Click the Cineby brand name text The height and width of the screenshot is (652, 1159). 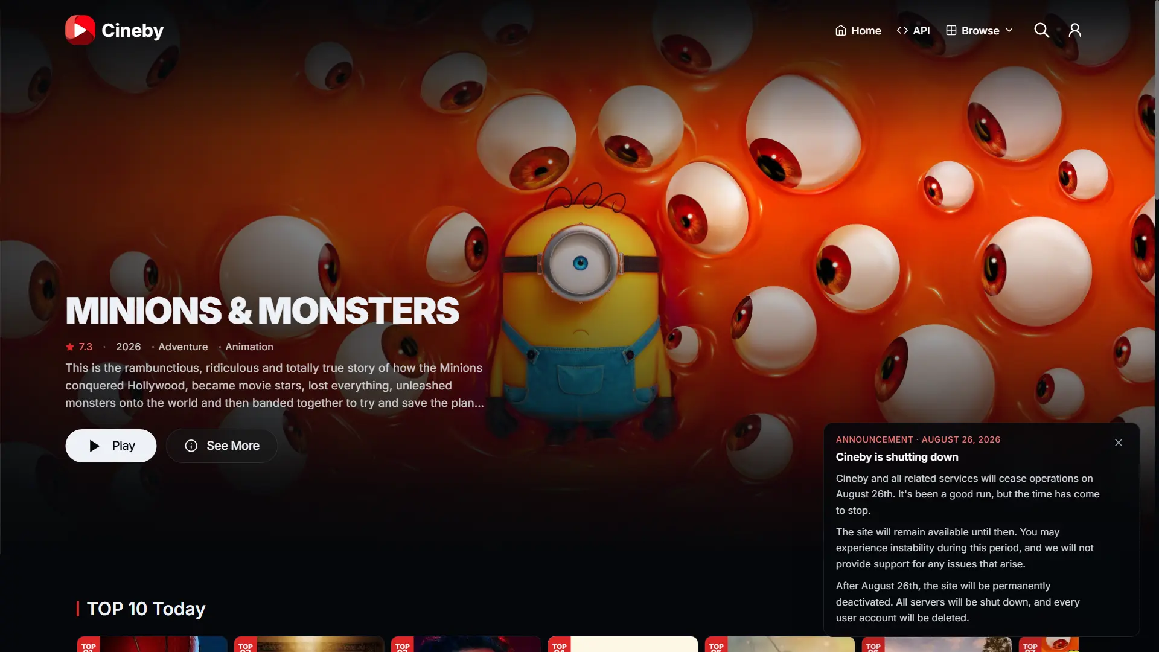click(133, 30)
